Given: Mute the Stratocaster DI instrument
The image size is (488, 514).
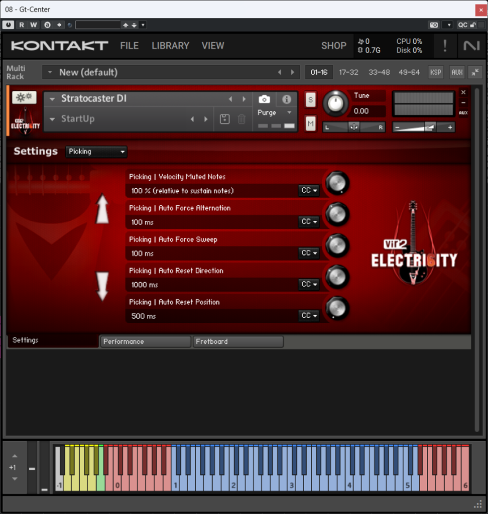Looking at the screenshot, I should point(310,123).
